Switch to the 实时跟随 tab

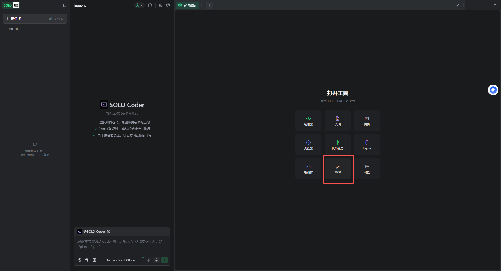tap(187, 5)
